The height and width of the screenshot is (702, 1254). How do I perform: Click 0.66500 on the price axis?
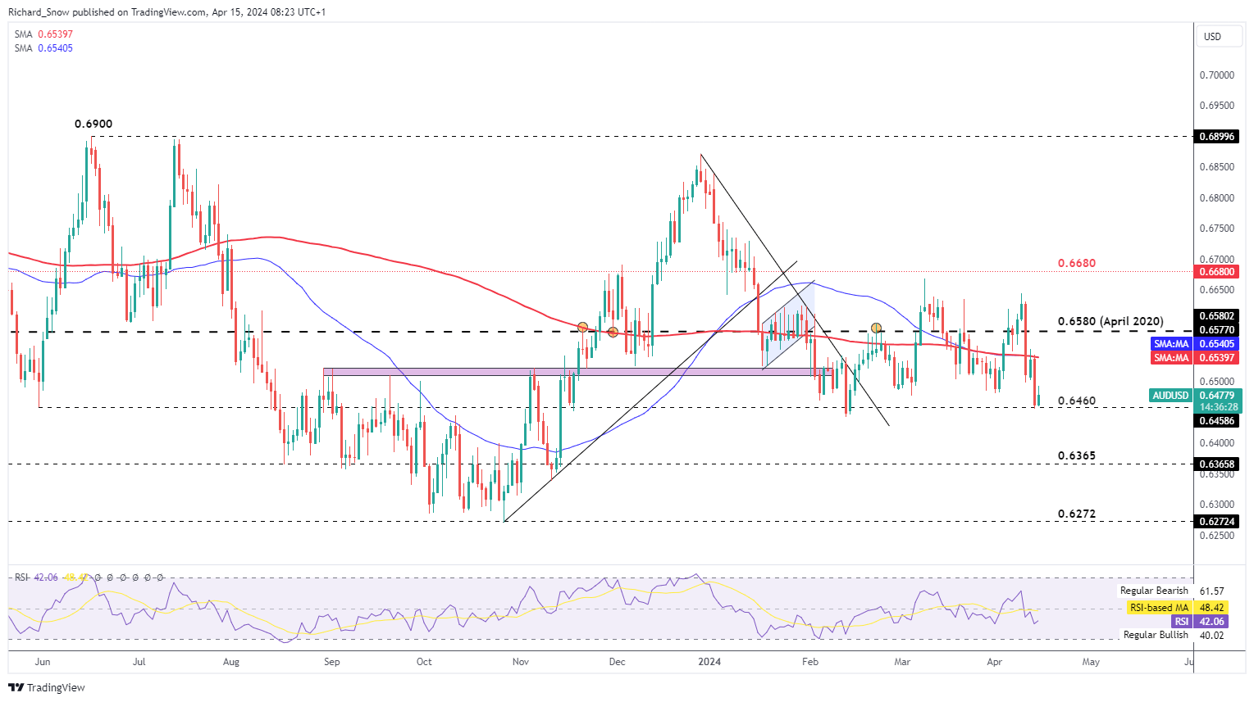[1216, 290]
